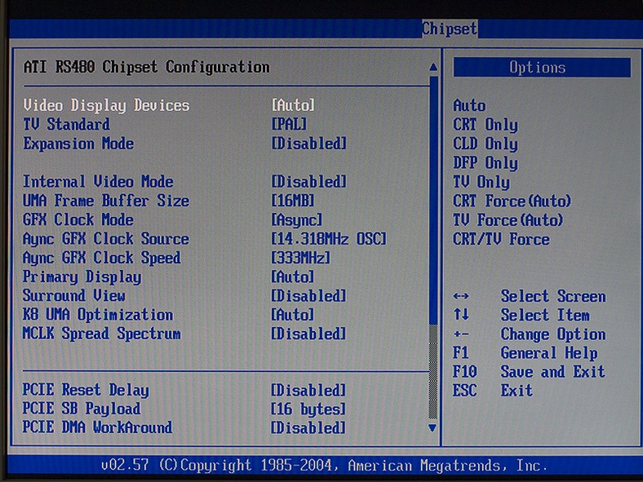This screenshot has height=482, width=643.
Task: Select the Chipset tab
Action: click(450, 29)
